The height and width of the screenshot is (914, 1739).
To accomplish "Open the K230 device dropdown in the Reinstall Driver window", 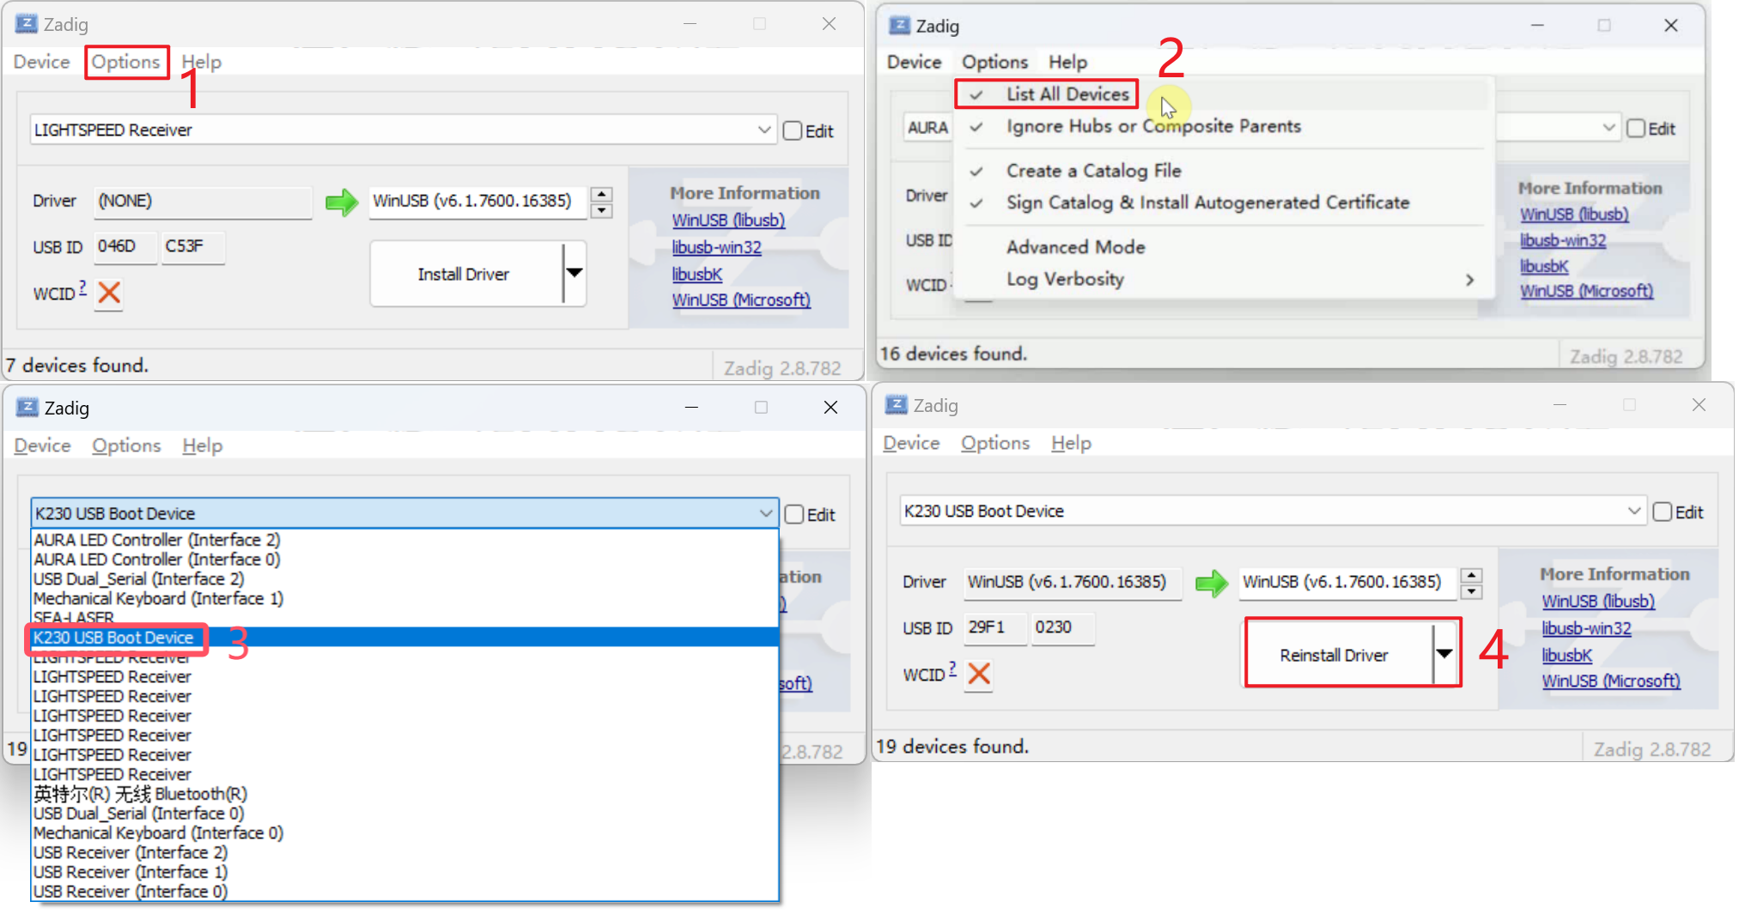I will pos(1633,511).
